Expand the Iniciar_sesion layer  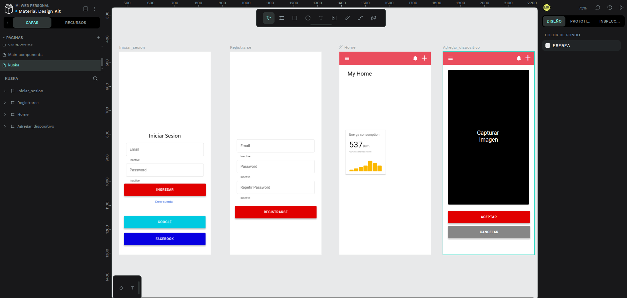point(5,91)
